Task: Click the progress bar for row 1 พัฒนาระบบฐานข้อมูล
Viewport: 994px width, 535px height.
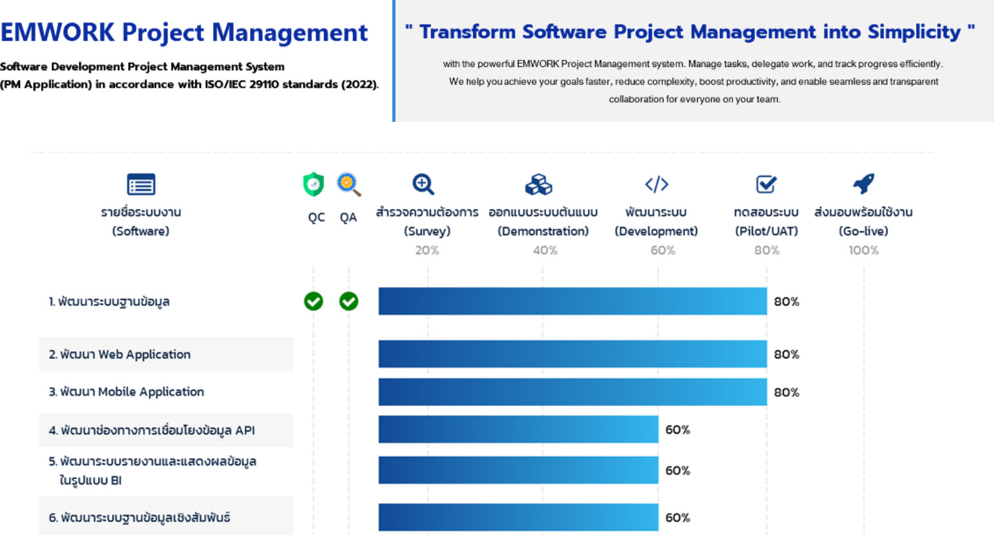Action: (x=573, y=301)
